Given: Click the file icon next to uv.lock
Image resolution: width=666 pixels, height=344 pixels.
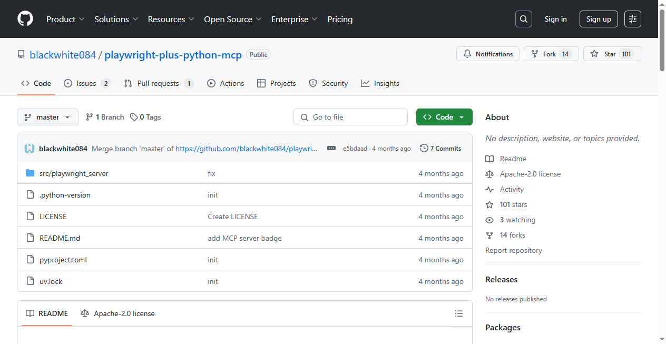Looking at the screenshot, I should [x=30, y=281].
